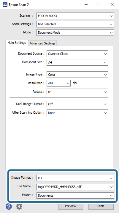Select the Main Settings tab
This screenshot has height=213, width=119.
[17, 43]
